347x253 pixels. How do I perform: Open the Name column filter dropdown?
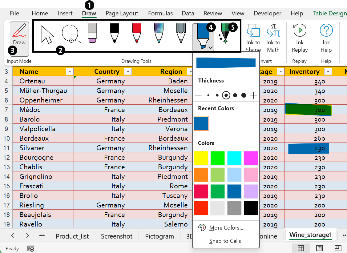coord(70,71)
